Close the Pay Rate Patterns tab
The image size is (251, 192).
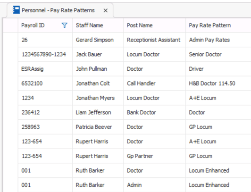coord(106,10)
